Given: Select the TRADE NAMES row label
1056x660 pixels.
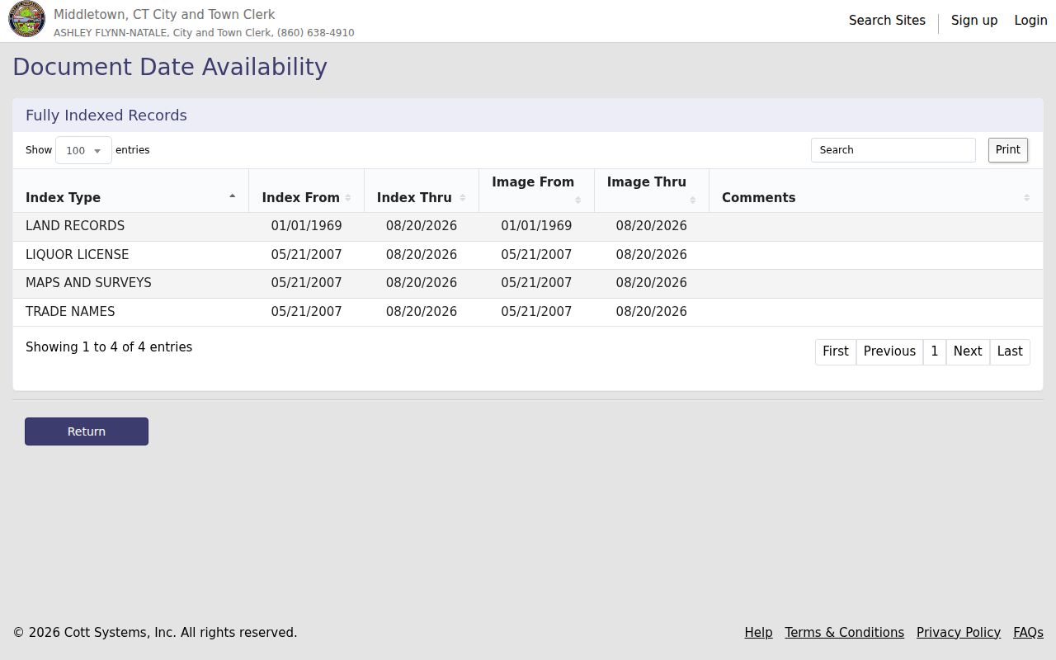Looking at the screenshot, I should (x=70, y=312).
